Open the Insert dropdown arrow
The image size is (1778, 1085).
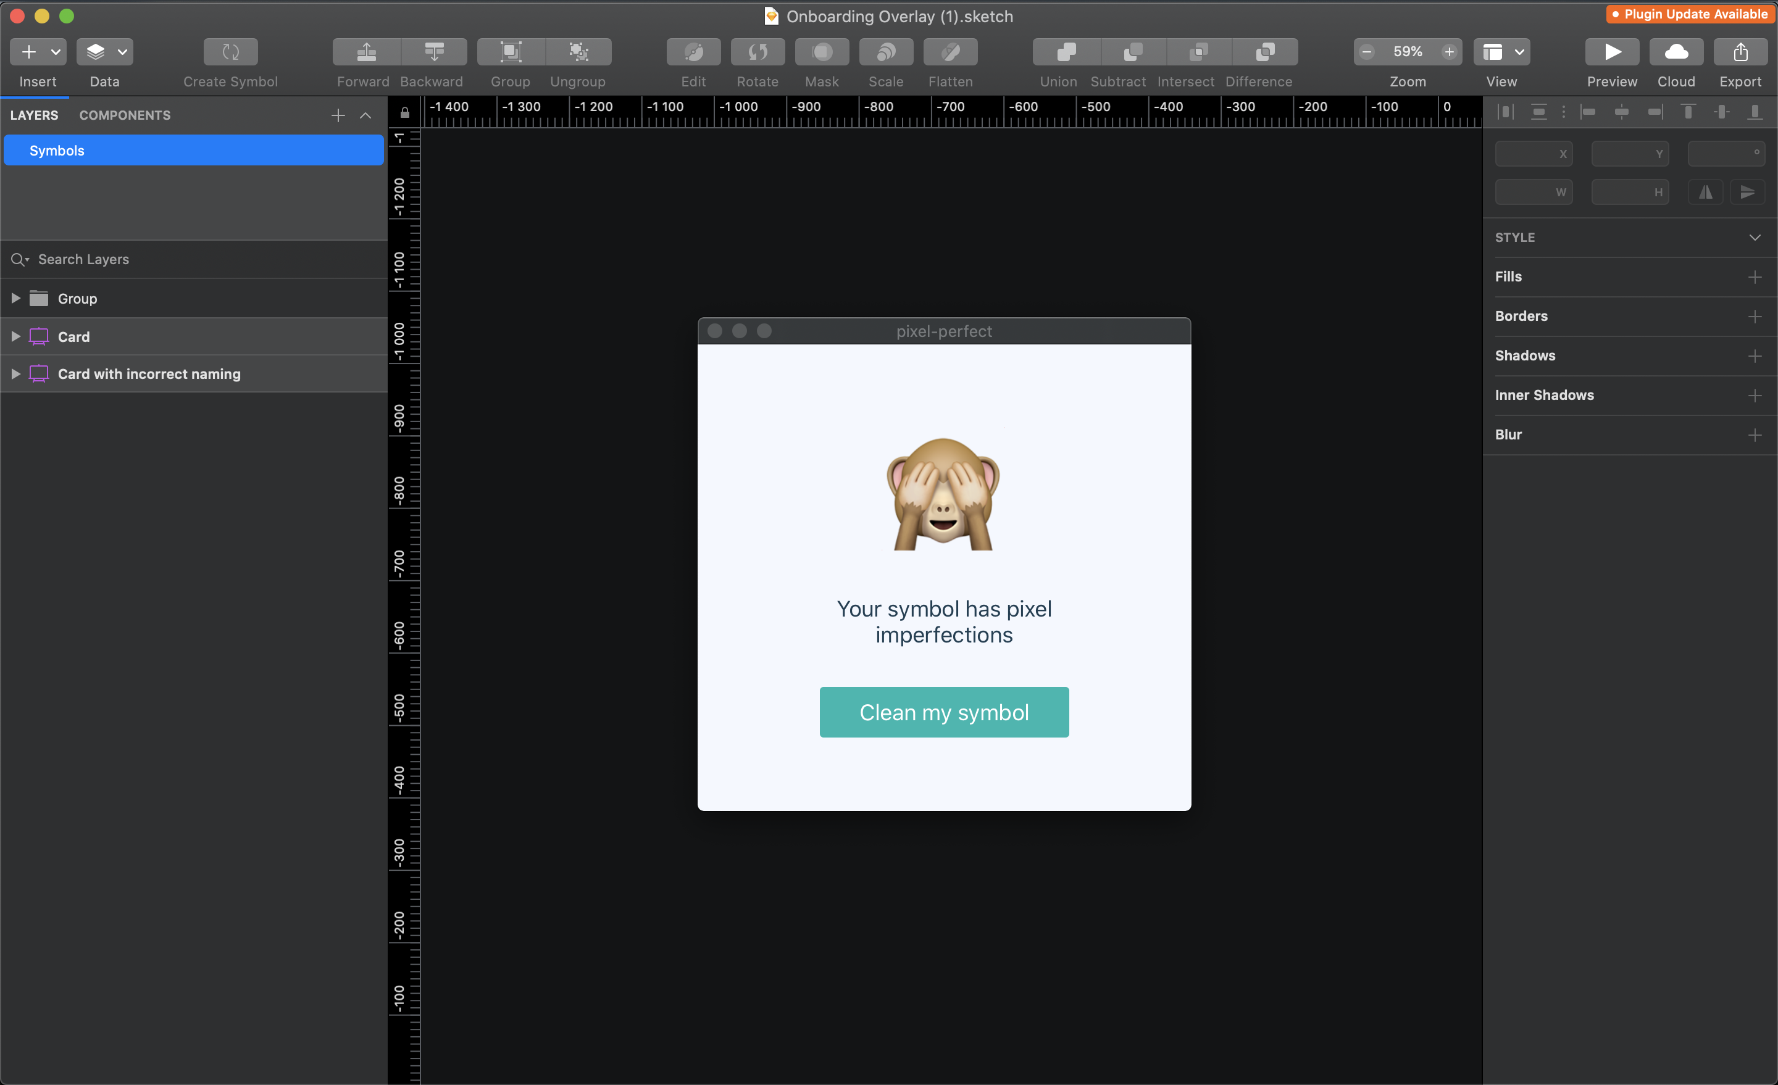coord(56,52)
